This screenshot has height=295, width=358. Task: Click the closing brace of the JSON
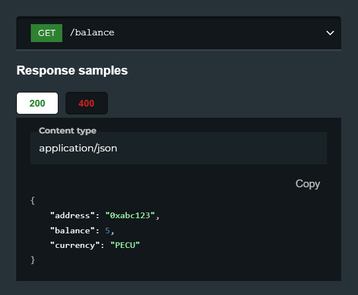pyautogui.click(x=33, y=260)
